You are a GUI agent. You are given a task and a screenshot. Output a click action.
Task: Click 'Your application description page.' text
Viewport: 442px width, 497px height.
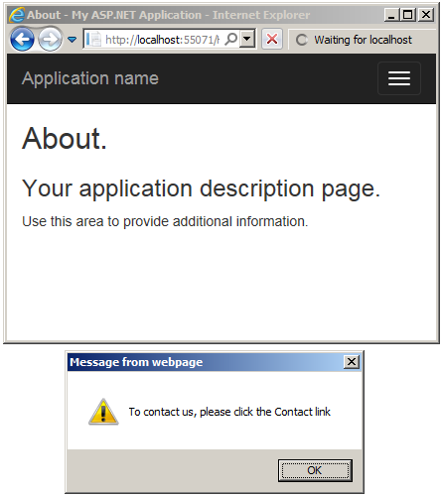[x=201, y=188]
